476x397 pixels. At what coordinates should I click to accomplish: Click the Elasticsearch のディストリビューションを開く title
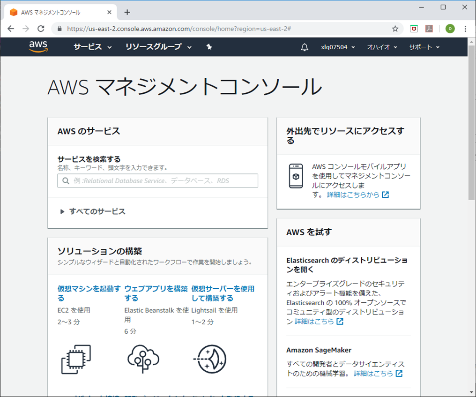[347, 265]
